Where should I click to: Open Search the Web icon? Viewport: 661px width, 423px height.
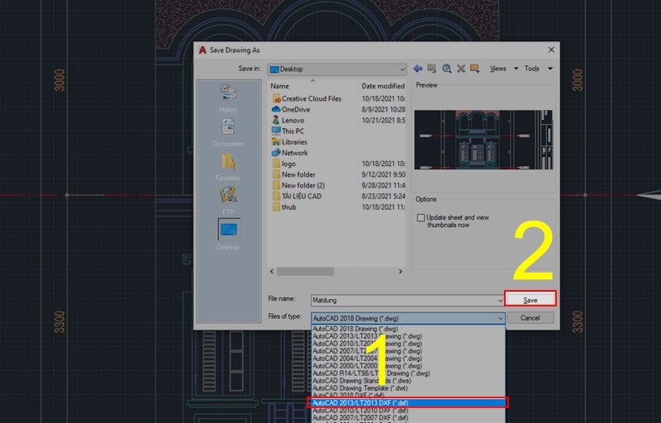coord(446,69)
